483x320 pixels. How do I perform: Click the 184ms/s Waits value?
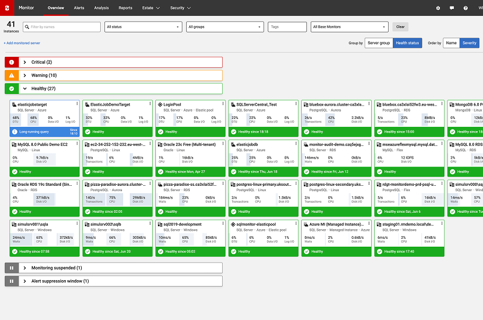pyautogui.click(x=165, y=197)
